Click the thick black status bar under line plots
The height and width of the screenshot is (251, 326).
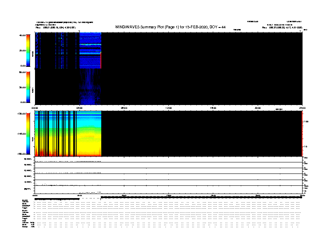pos(201,197)
